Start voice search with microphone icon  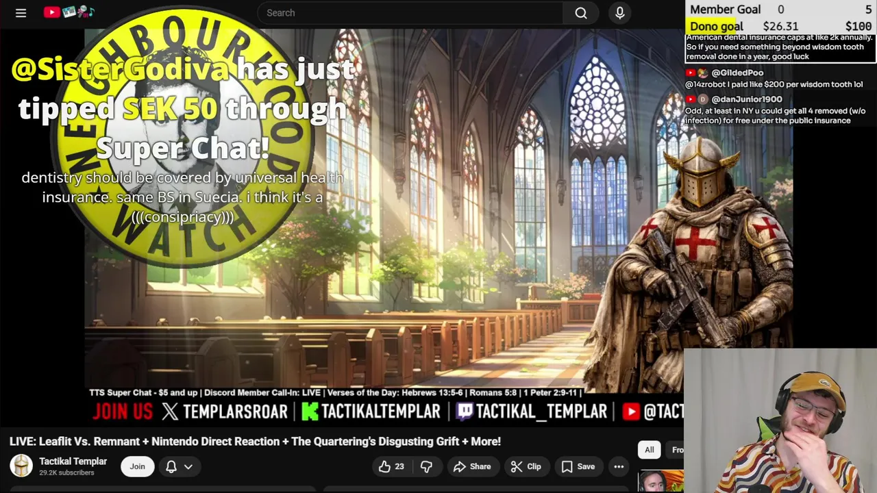click(619, 12)
